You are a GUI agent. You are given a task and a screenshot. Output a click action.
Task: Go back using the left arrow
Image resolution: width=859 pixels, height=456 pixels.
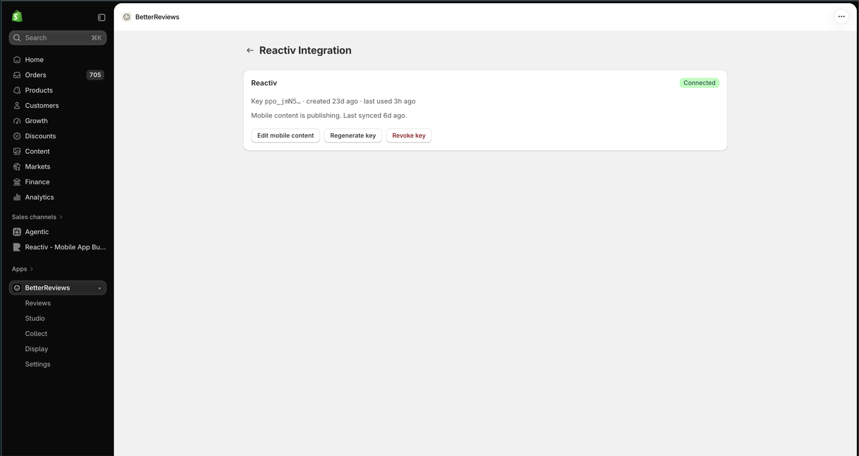click(x=250, y=50)
